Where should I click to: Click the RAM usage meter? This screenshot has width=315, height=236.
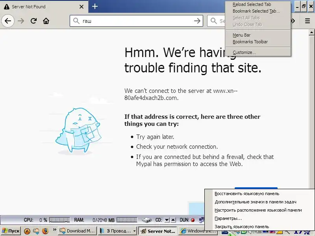pos(127,220)
